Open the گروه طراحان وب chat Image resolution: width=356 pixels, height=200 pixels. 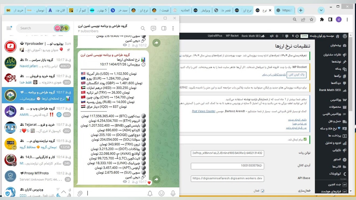pyautogui.click(x=38, y=112)
